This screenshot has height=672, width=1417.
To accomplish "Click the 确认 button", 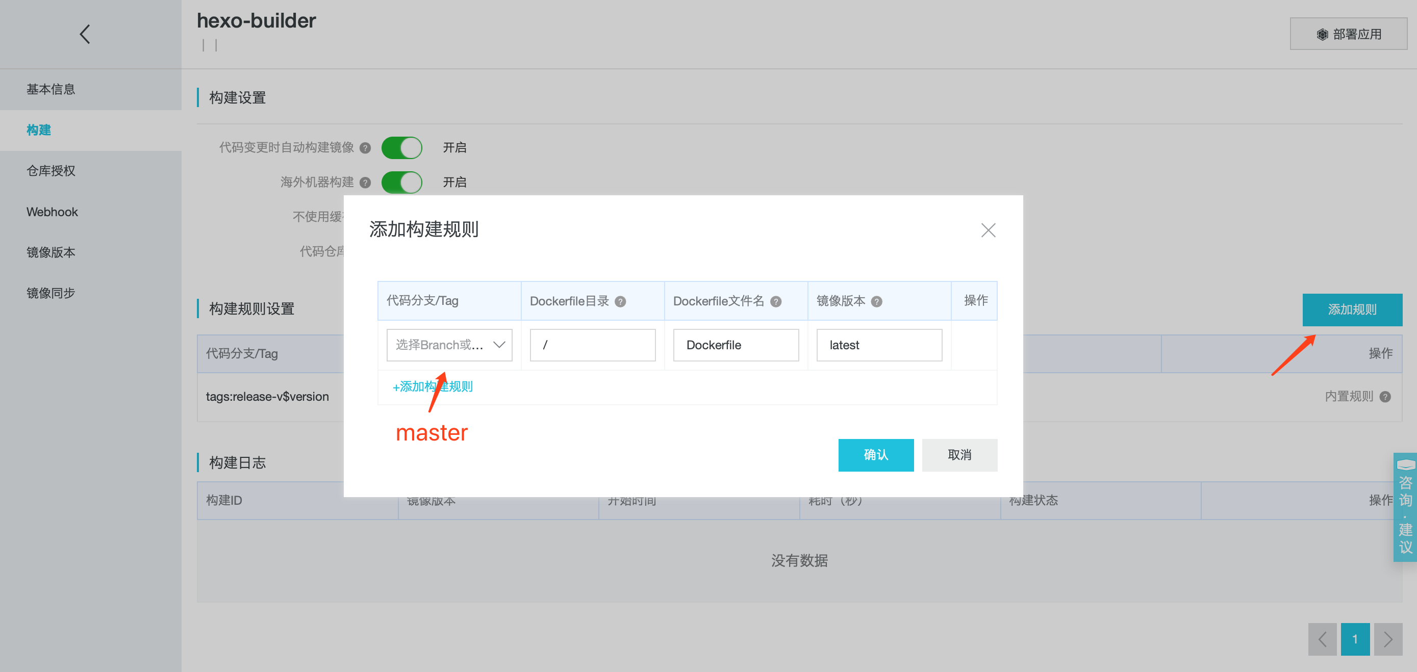I will click(875, 455).
